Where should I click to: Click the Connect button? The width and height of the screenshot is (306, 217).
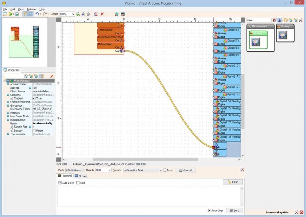(x=185, y=170)
